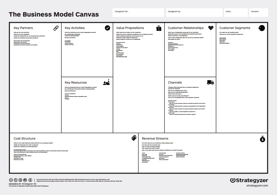The height and width of the screenshot is (195, 277).
Task: Click 'Who are our Key Partners?' text
Action: [x=21, y=32]
